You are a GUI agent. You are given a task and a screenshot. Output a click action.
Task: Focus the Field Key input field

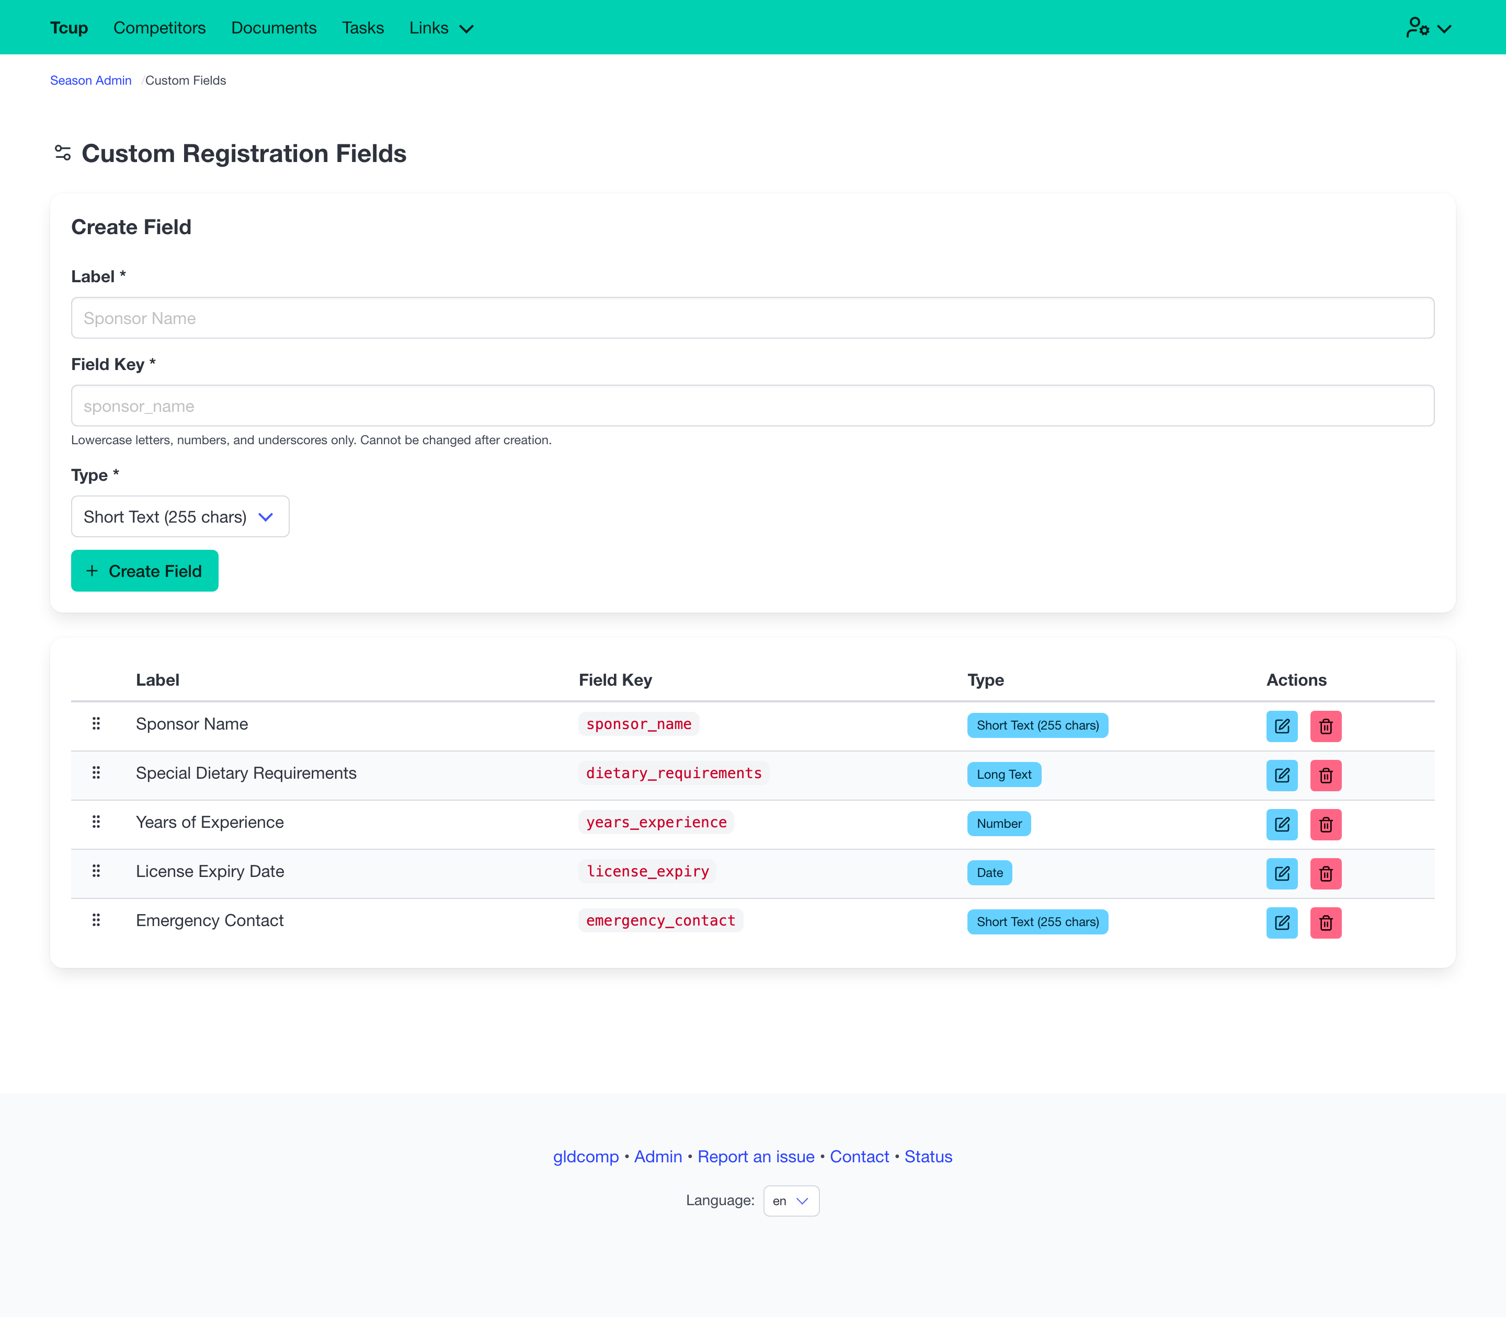752,406
